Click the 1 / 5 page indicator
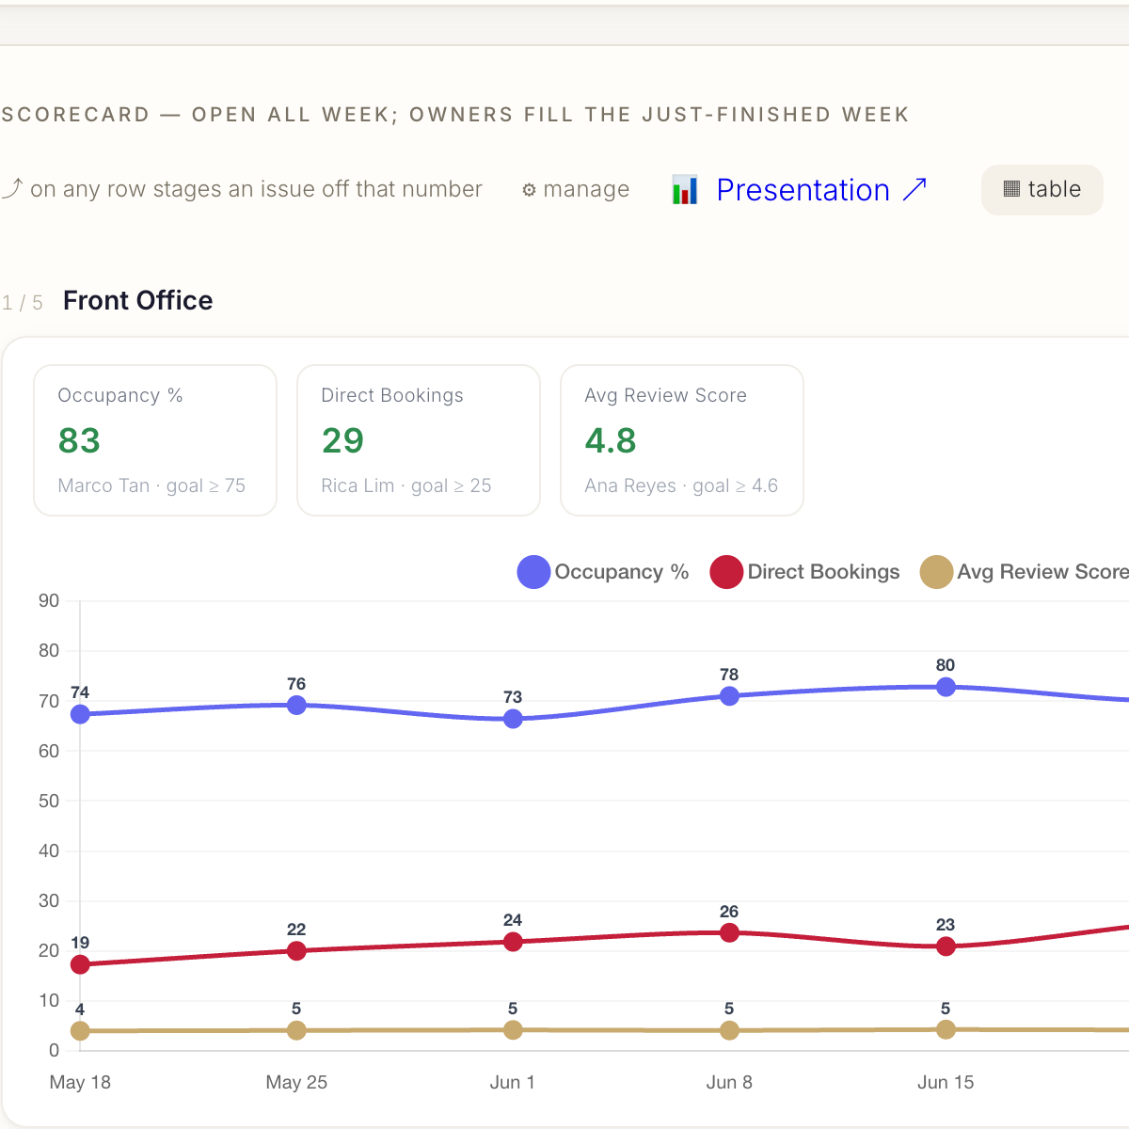The height and width of the screenshot is (1129, 1129). pyautogui.click(x=22, y=303)
